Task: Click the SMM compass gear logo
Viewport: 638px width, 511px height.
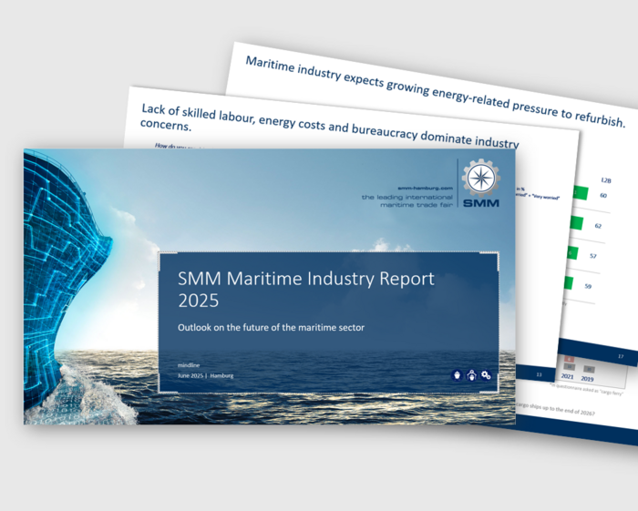Action: coord(480,178)
